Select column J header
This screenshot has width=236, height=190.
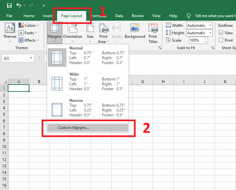205,81
